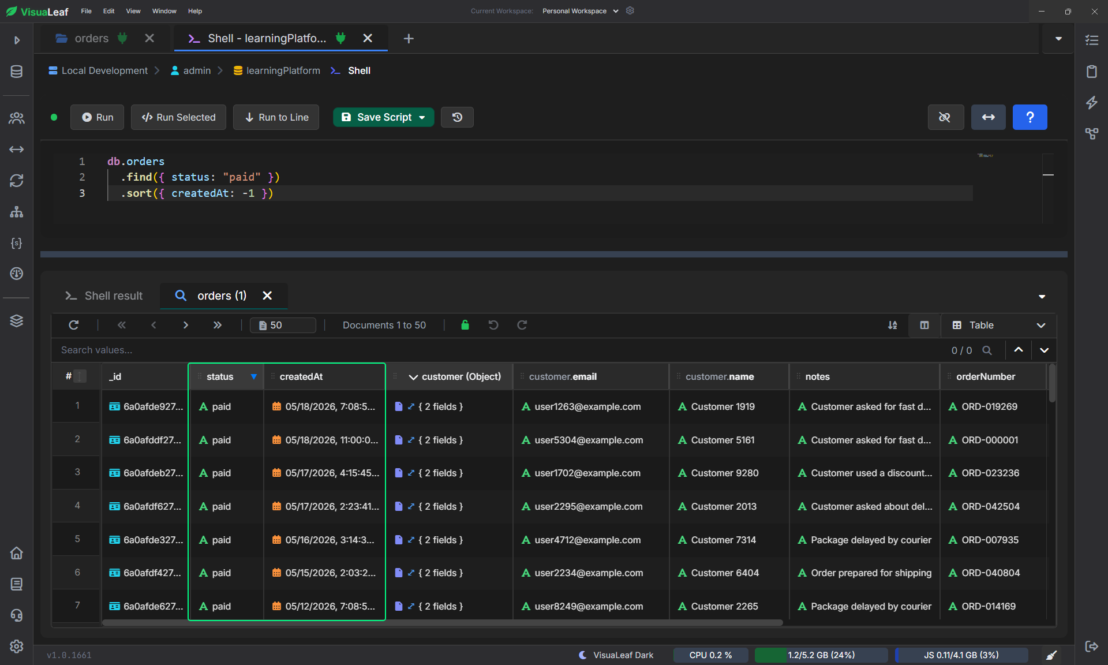
Task: Toggle VisuaLeaf Dark theme in status bar
Action: [x=616, y=655]
